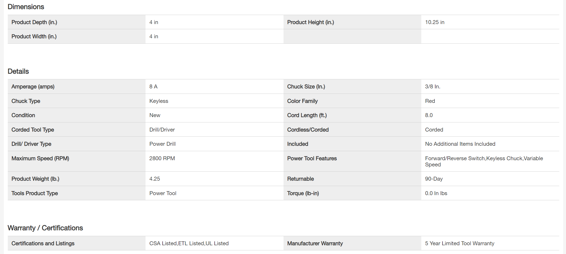Screen dimensions: 566x254
Task: Click the 90-Day returnable value
Action: 434,179
